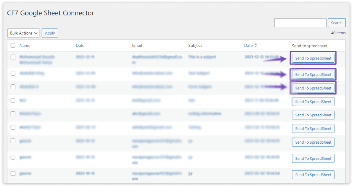Click the Subject column header
Screen dimensions: 353x187
[x=195, y=45]
